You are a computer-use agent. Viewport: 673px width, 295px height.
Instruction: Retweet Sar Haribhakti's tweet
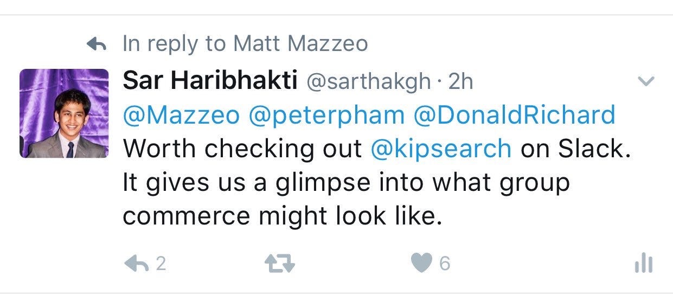[279, 264]
